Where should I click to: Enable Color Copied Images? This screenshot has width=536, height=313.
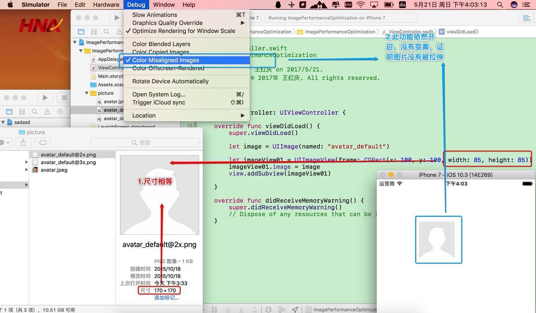click(186, 52)
